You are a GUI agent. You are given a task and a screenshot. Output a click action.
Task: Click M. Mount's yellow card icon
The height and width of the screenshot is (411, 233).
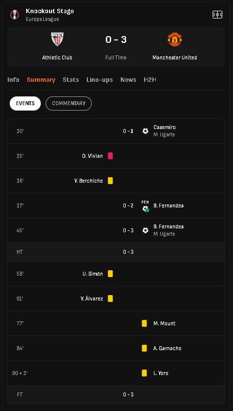(x=144, y=323)
